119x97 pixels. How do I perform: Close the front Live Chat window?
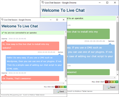[x=64, y=20]
